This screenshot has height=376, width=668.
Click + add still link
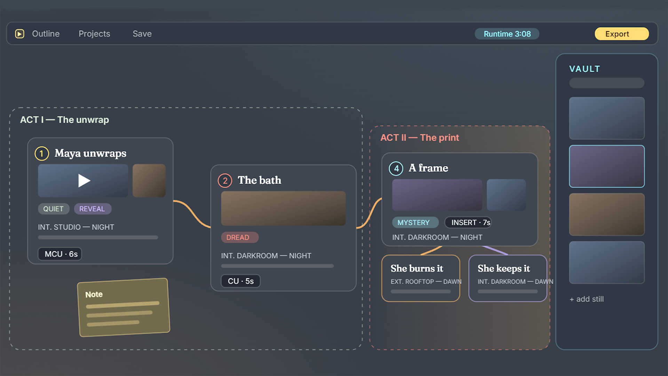pos(587,299)
